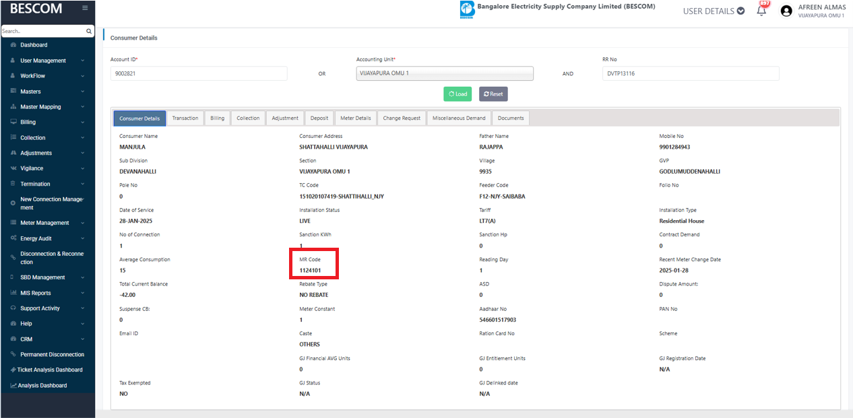Expand the New Connection Management chevron
The width and height of the screenshot is (853, 418).
tap(82, 199)
